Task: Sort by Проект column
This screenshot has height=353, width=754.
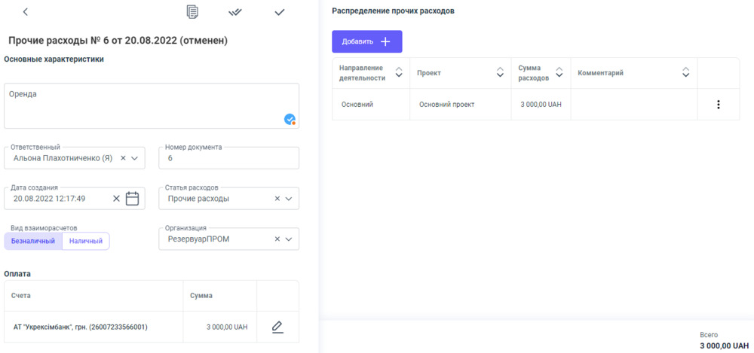Action: click(500, 73)
